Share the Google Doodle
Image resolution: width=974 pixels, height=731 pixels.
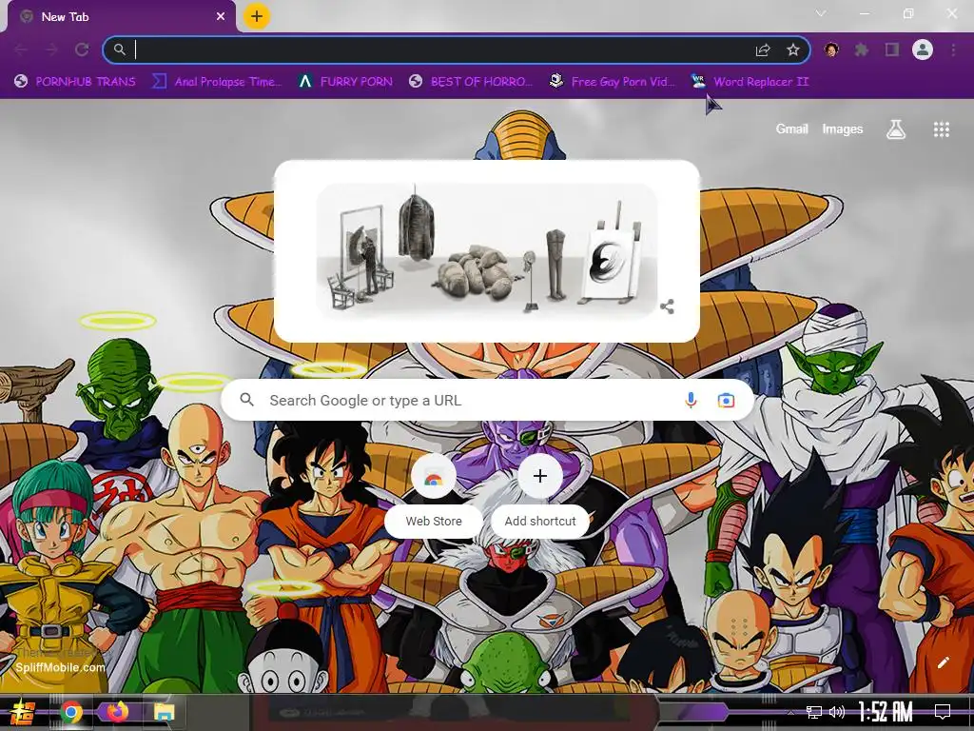[x=667, y=306]
